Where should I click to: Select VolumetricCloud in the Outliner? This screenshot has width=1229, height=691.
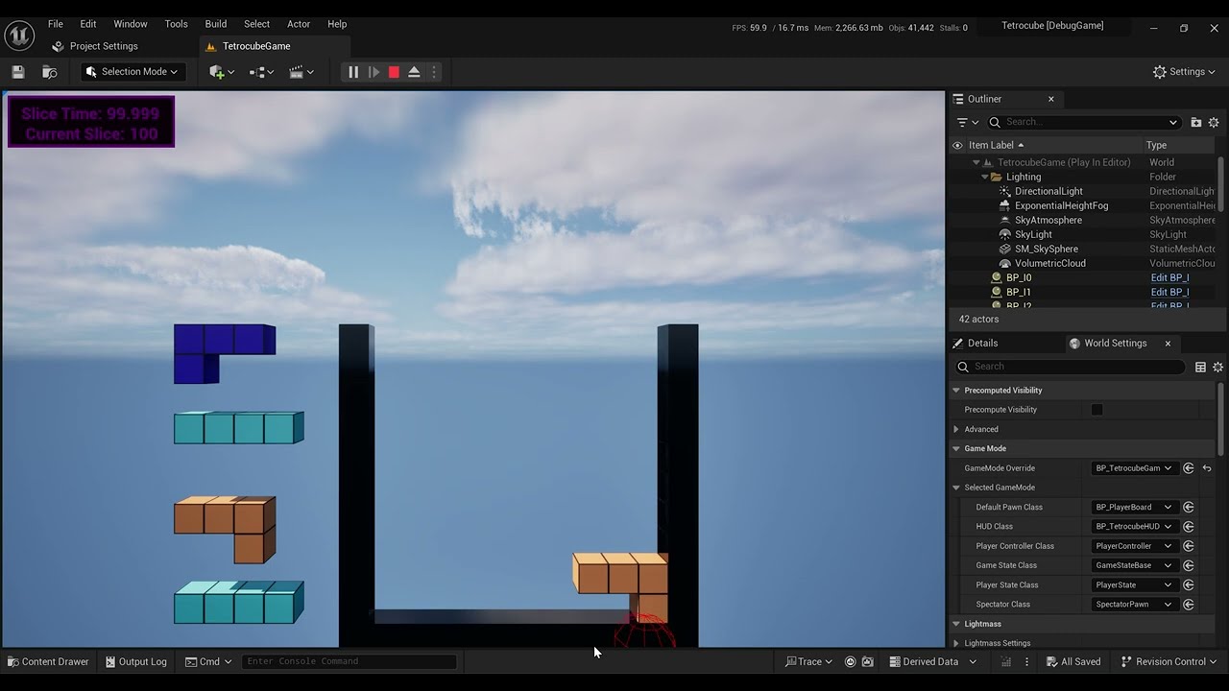coord(1050,263)
